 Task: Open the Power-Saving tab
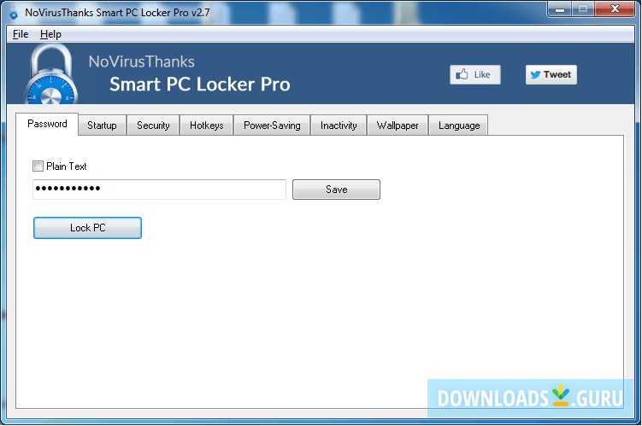coord(272,125)
